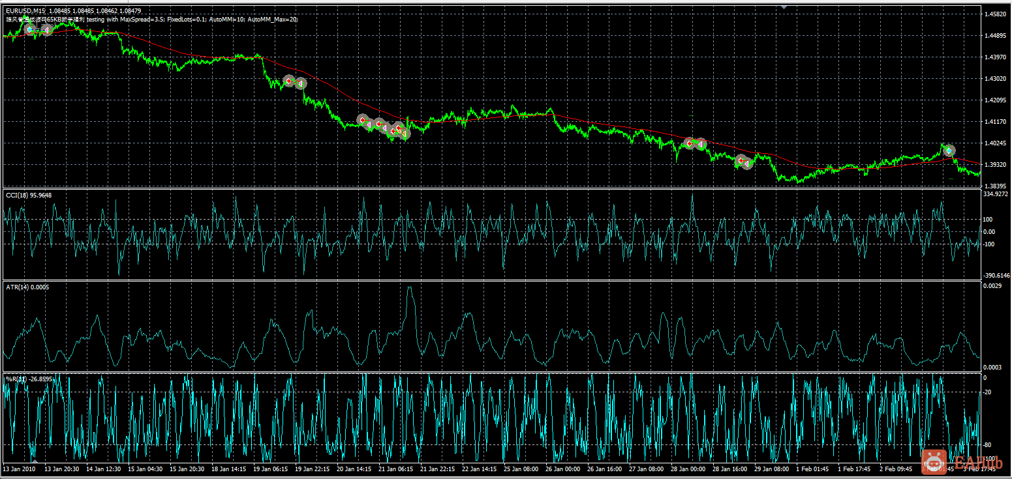Click ATR scale value 0.0029
Viewport: 1012px width, 479px height.
coord(992,286)
